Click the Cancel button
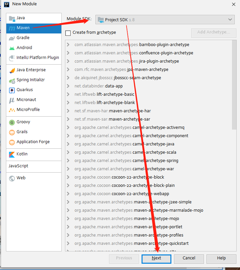The height and width of the screenshot is (270, 240). coord(189,259)
